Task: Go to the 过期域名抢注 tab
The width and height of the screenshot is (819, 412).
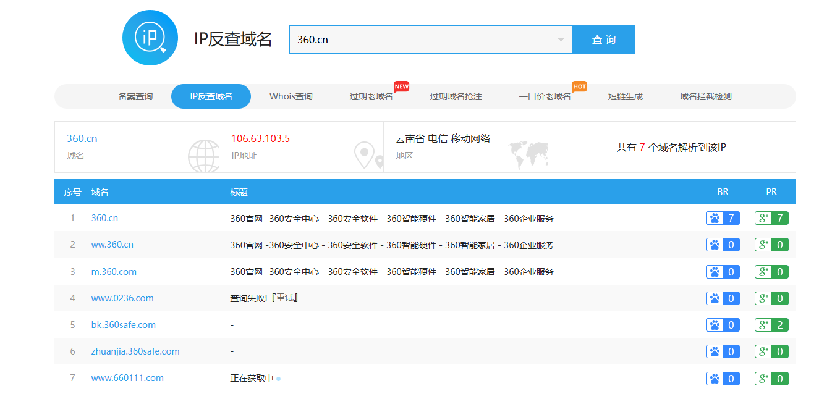Action: tap(456, 96)
